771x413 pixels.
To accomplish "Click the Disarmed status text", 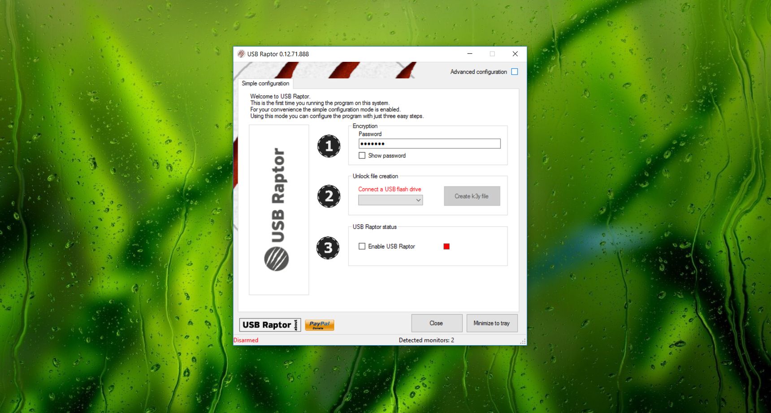I will tap(246, 340).
